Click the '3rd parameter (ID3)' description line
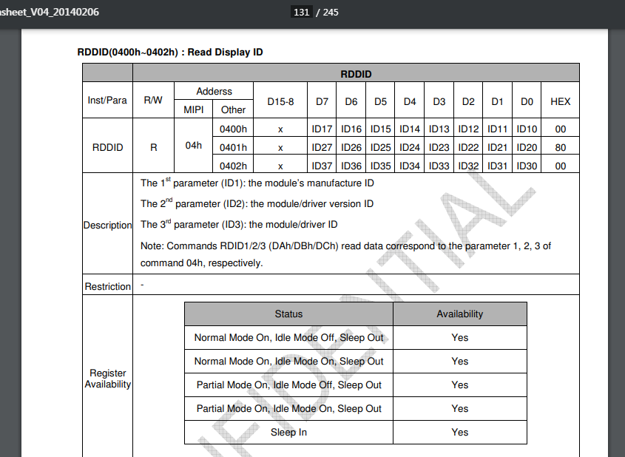 [239, 224]
